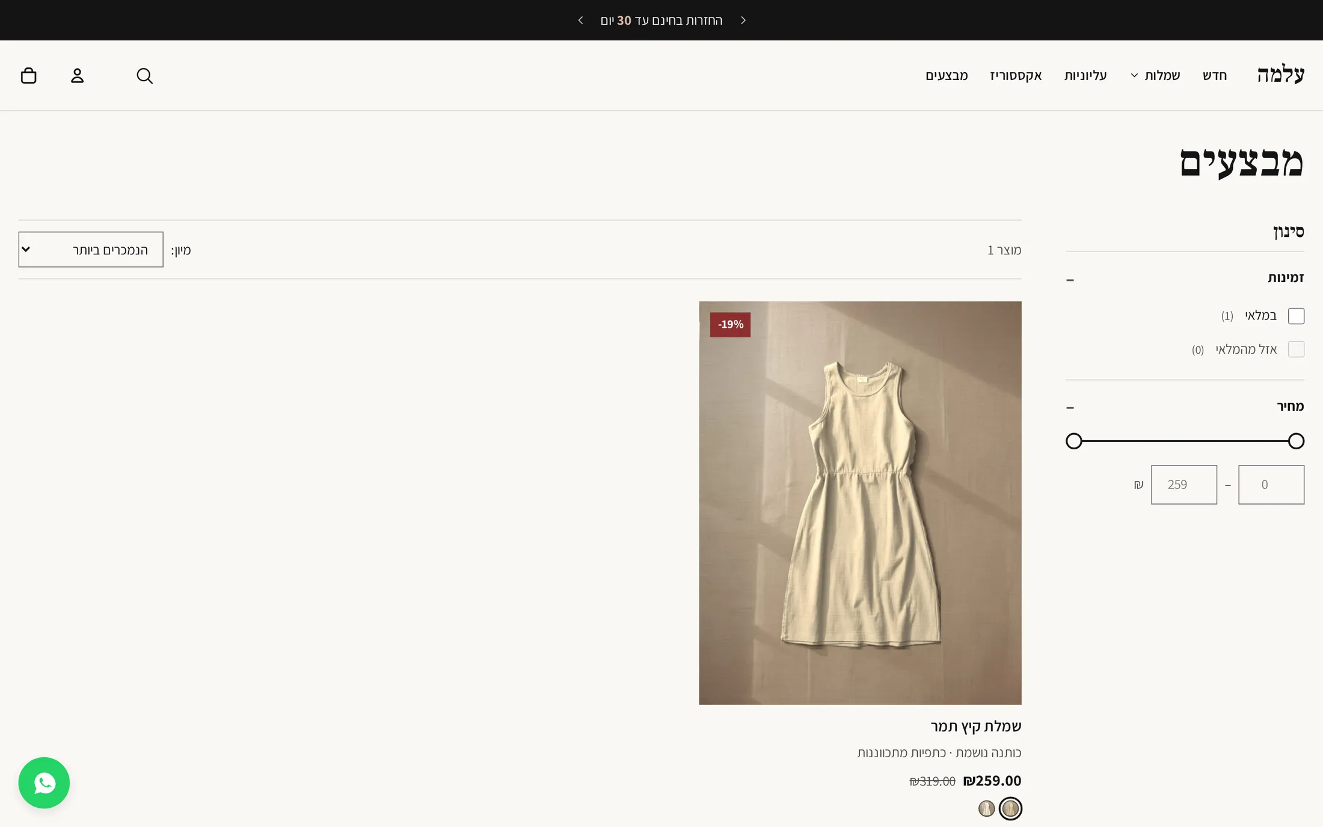Click the maximum price field showing 259
Image resolution: width=1323 pixels, height=827 pixels.
click(x=1184, y=485)
